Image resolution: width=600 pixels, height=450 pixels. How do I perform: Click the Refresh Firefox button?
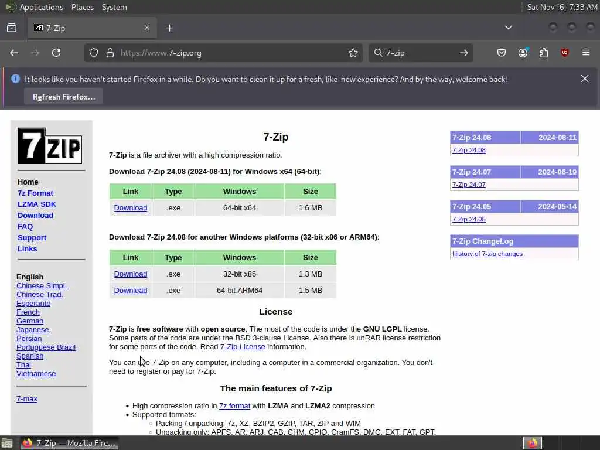tap(63, 97)
